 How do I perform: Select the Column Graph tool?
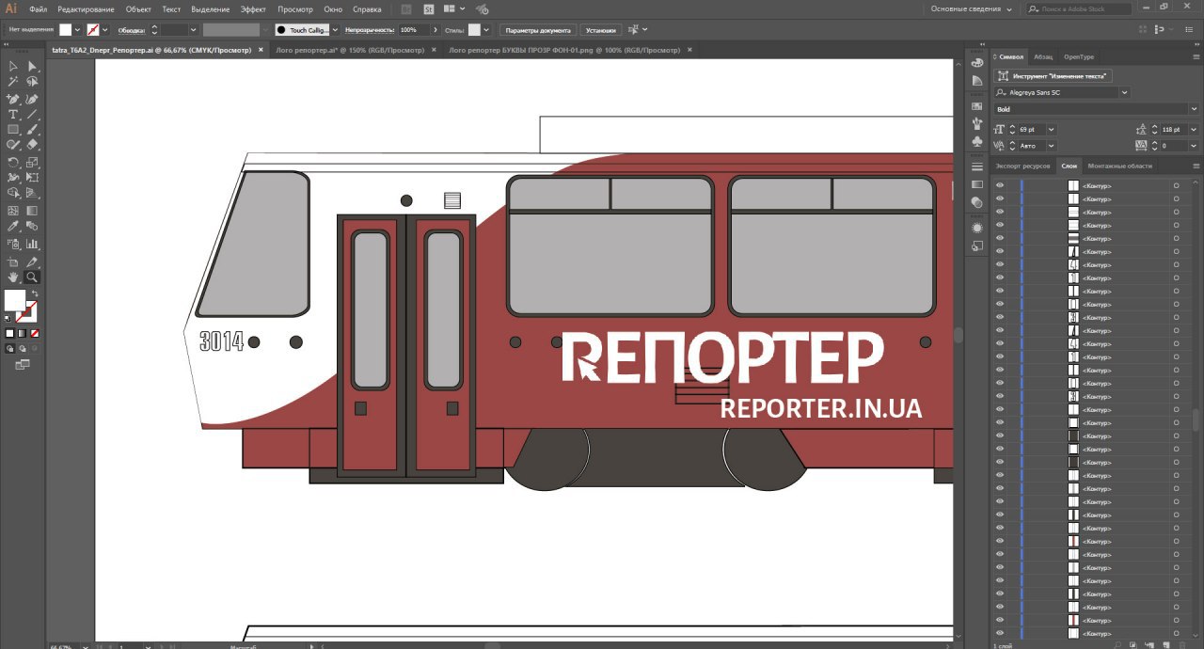32,244
